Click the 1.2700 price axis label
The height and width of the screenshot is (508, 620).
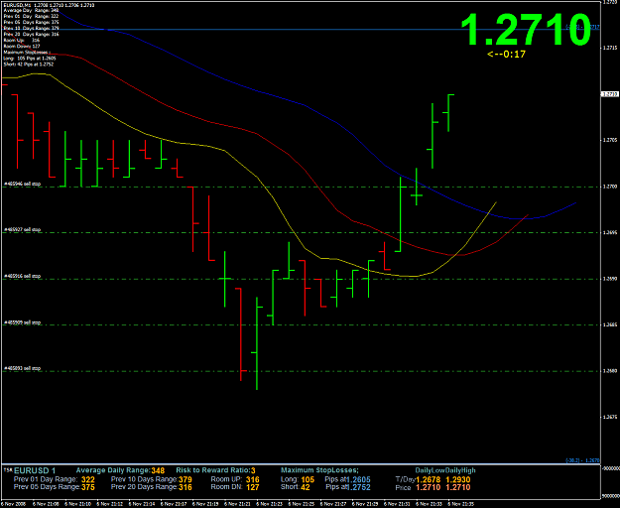(x=609, y=187)
